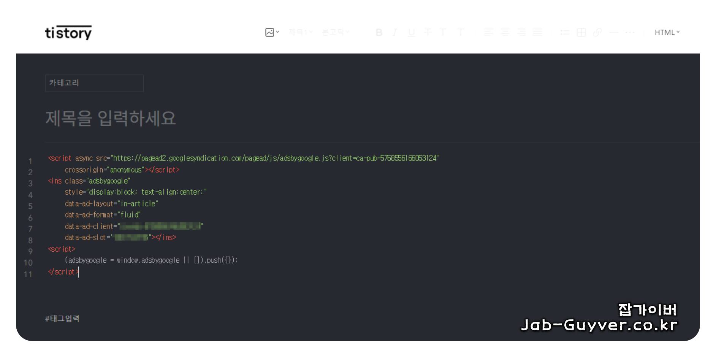Click the data-ad-layout="in-article" line

coord(111,203)
